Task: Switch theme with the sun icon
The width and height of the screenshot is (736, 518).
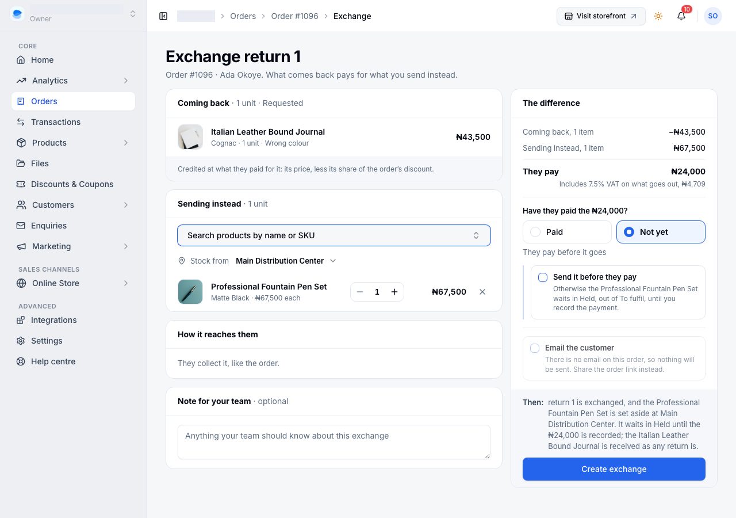Action: click(x=658, y=16)
